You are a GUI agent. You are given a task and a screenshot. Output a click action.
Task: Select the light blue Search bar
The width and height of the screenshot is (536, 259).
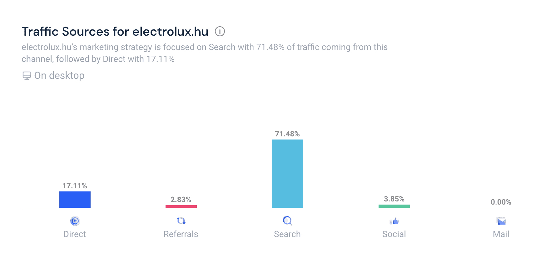point(287,174)
